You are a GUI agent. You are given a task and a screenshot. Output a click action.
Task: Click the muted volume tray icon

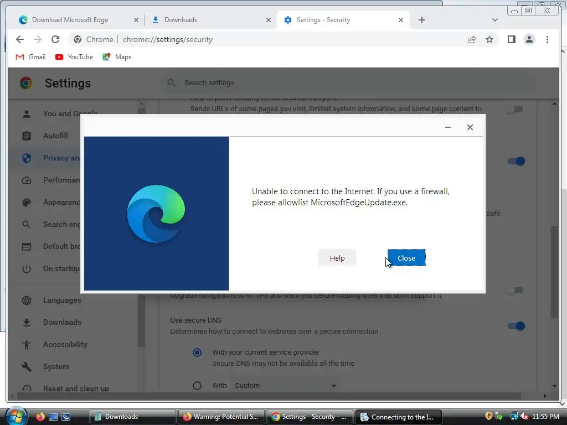click(x=525, y=416)
